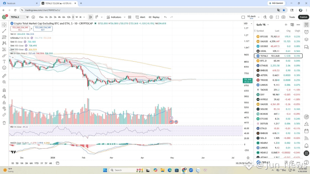This screenshot has width=310, height=174.
Task: Select the trend line drawing tool
Action: click(x=4, y=31)
